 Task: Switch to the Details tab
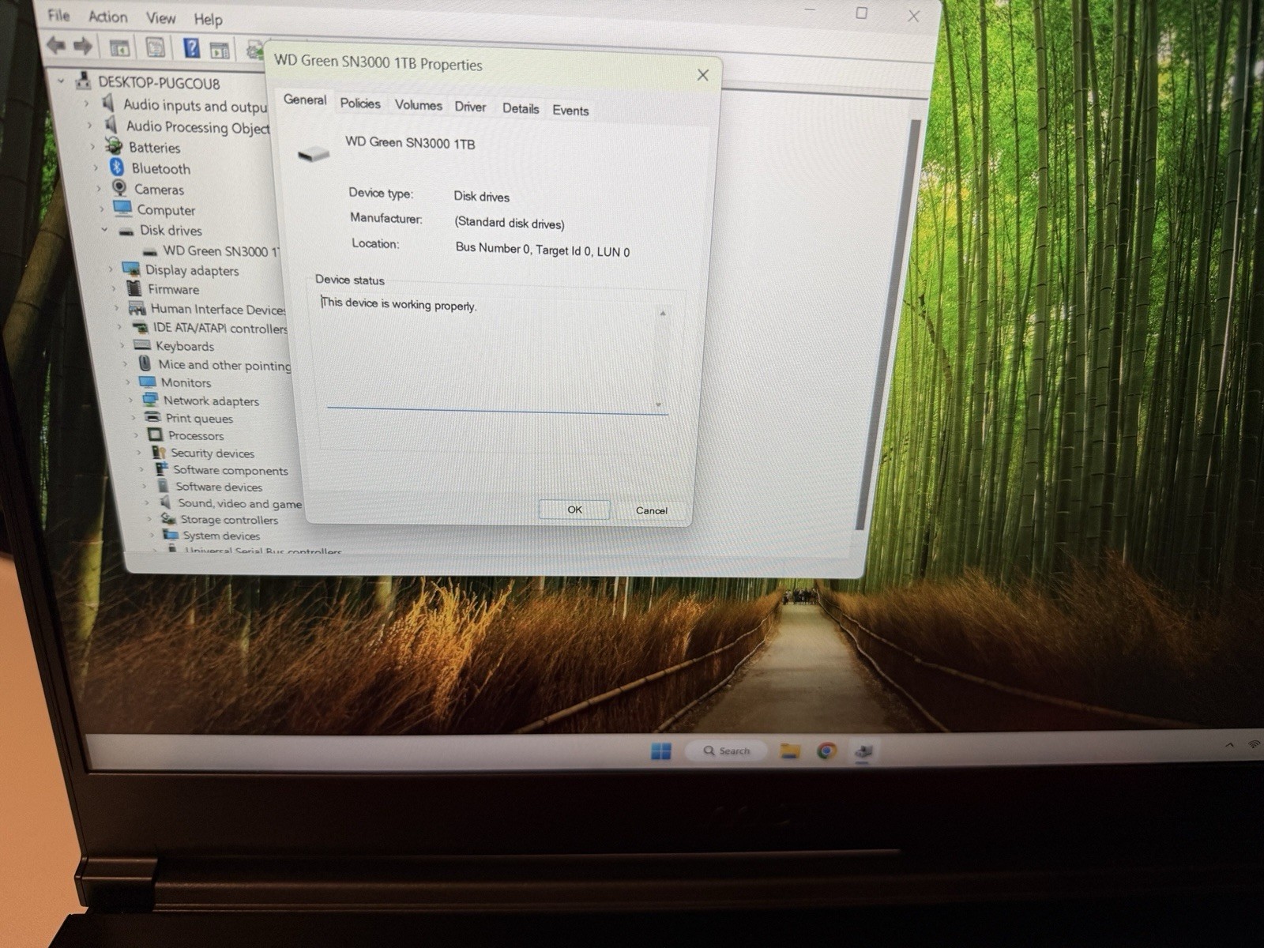click(521, 109)
